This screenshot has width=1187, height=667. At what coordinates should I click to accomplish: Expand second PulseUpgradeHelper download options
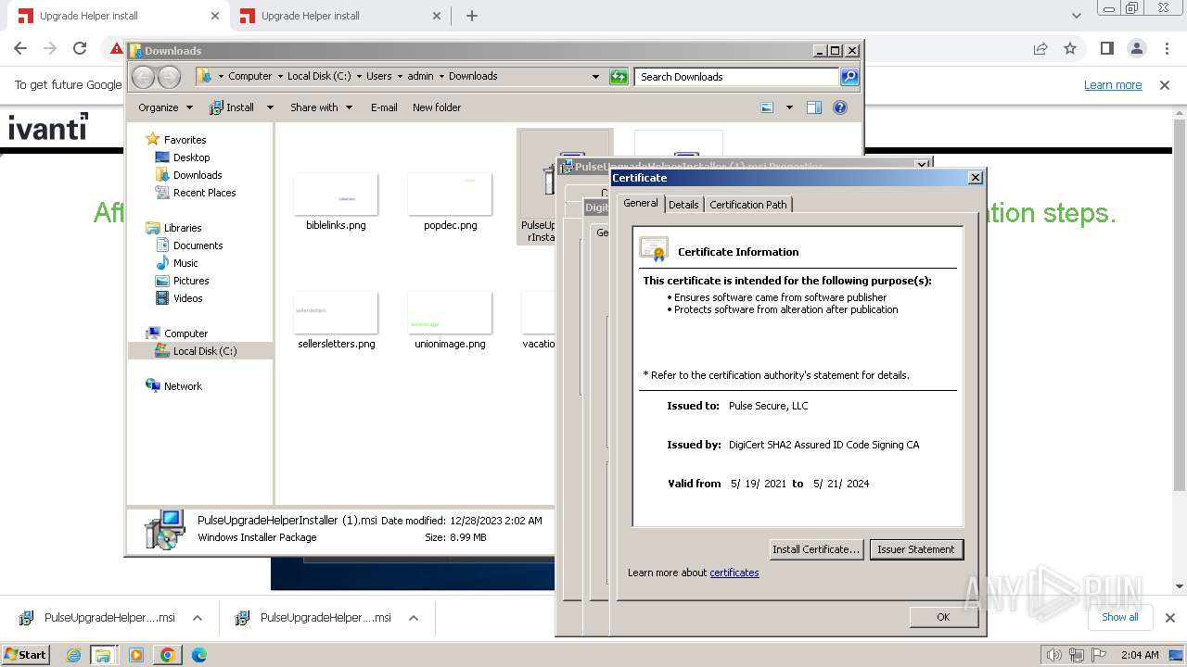coord(414,618)
